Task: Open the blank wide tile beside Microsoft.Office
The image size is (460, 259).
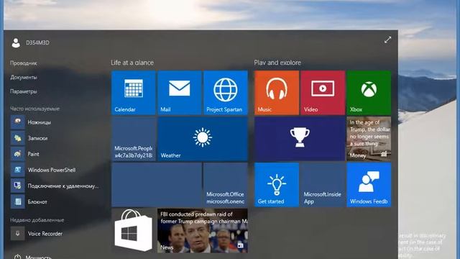Action: pyautogui.click(x=157, y=185)
